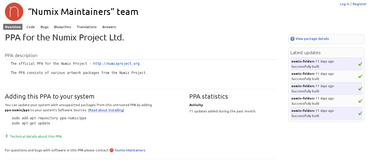Expand the technical details disclosure triangle
The height and width of the screenshot is (162, 371).
[7, 136]
